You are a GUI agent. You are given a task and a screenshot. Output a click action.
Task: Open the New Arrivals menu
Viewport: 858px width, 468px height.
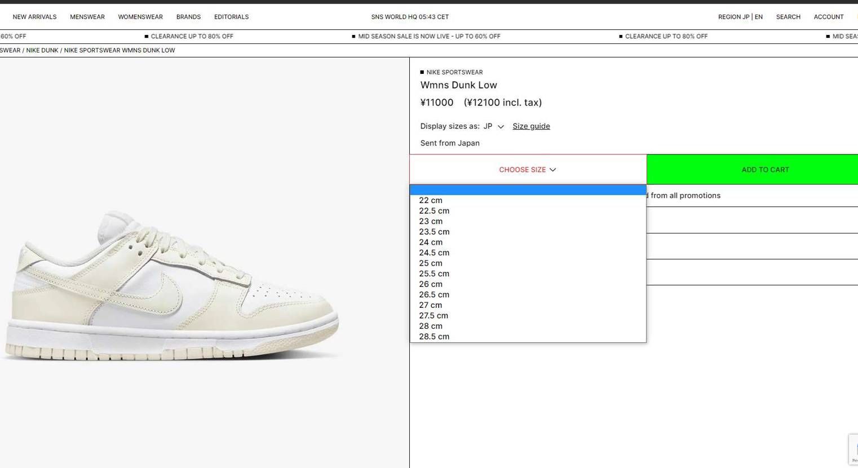click(34, 17)
